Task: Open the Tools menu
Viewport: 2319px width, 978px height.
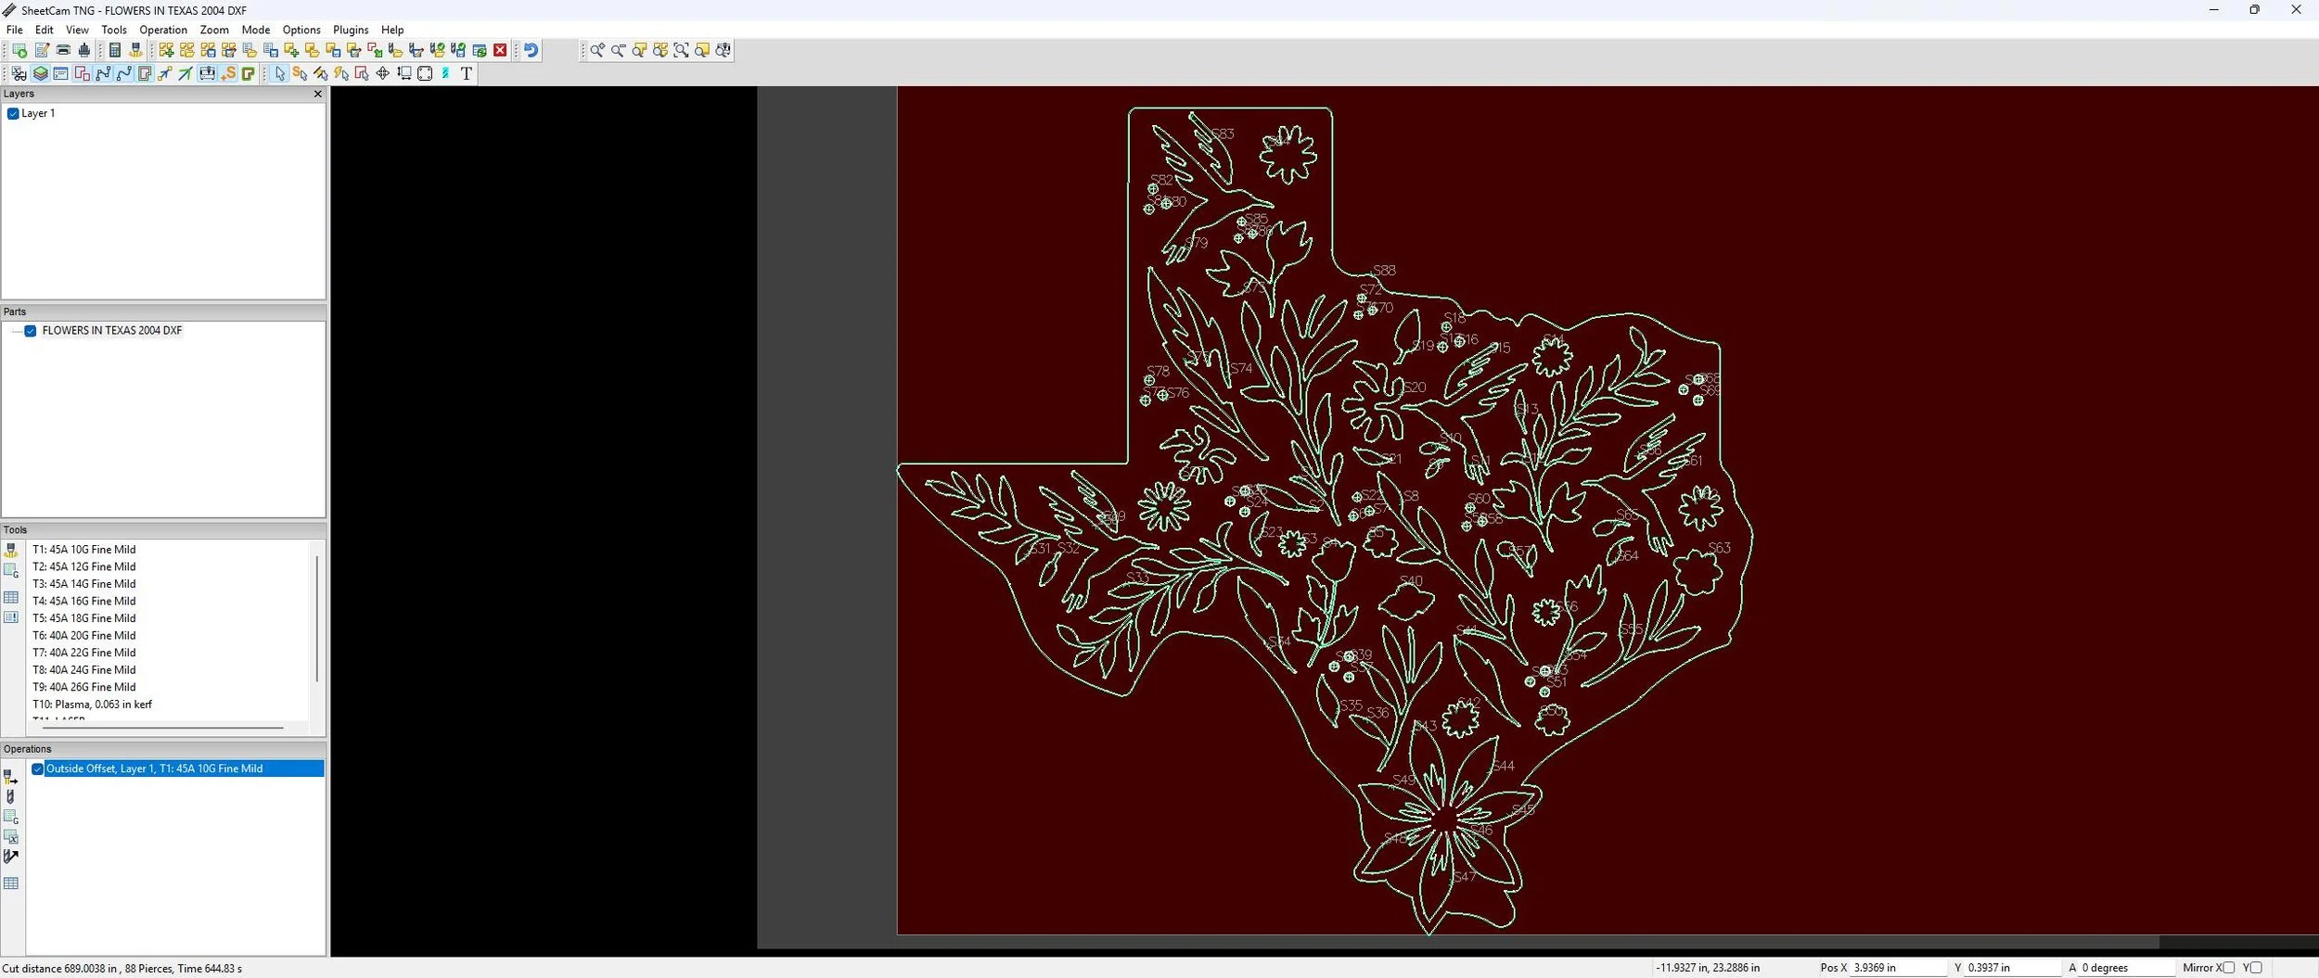Action: [x=114, y=30]
